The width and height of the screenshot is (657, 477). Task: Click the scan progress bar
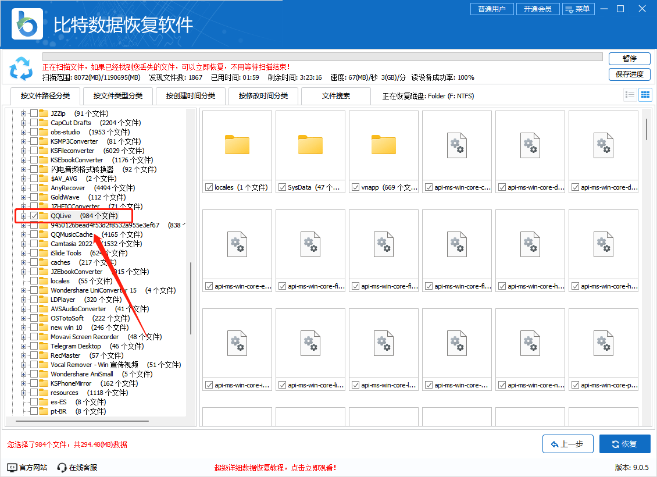322,57
